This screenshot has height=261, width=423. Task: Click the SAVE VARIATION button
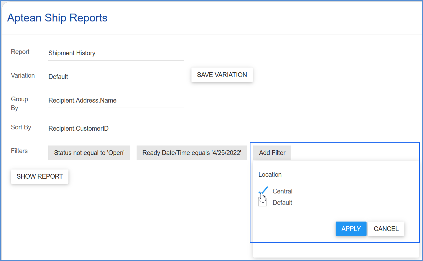click(222, 75)
